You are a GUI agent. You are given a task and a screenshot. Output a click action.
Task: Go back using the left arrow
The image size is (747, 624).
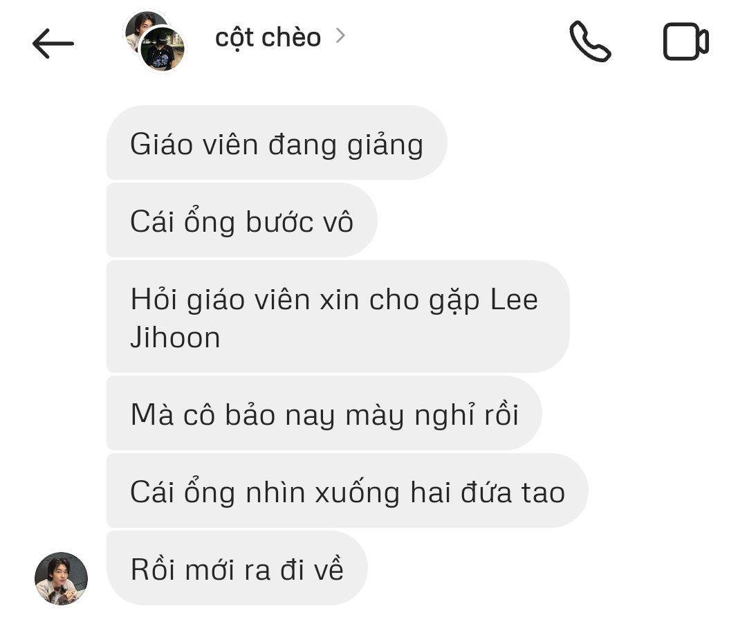tap(53, 44)
